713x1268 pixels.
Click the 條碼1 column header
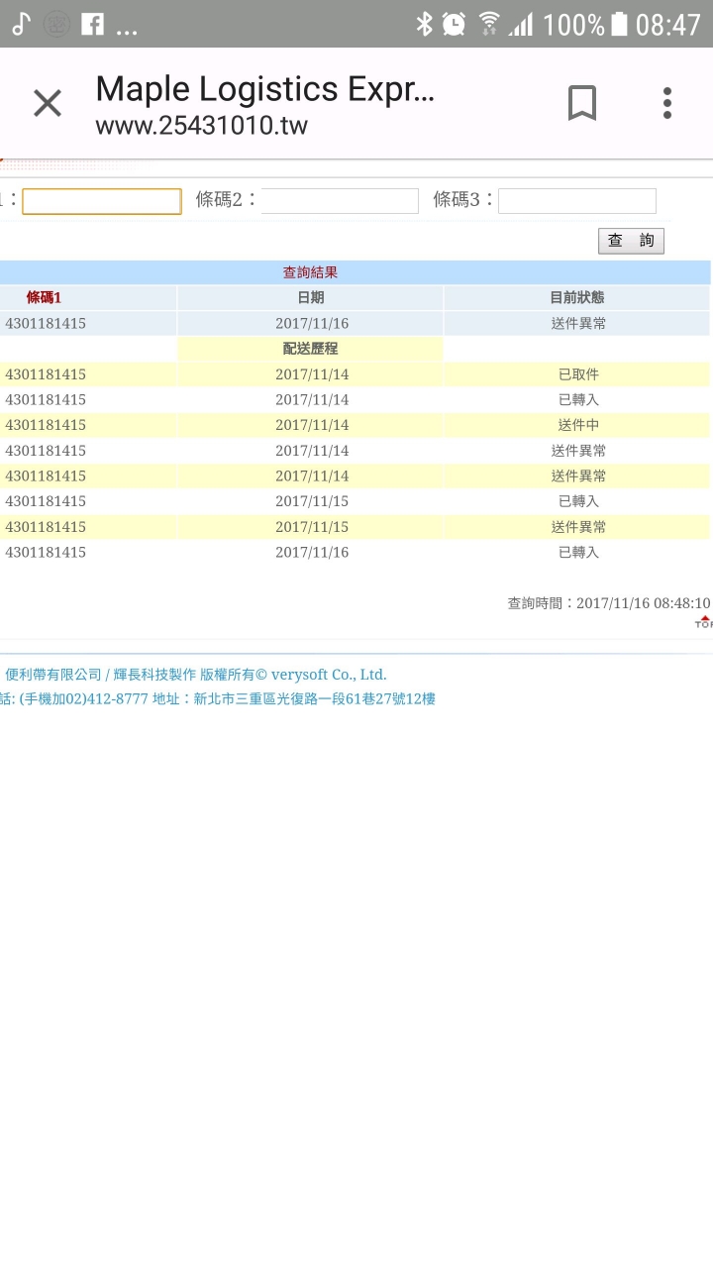(44, 297)
